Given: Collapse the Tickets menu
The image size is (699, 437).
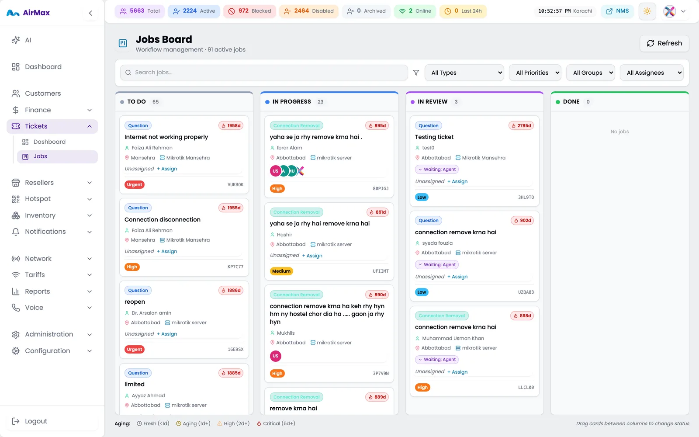Looking at the screenshot, I should coord(52,126).
